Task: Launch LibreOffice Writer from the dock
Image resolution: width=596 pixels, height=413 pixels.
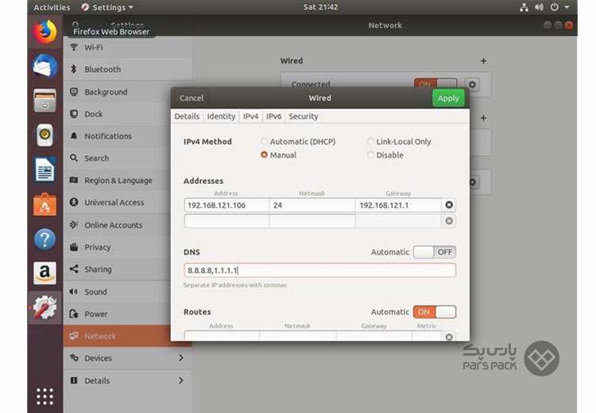Action: [x=45, y=169]
